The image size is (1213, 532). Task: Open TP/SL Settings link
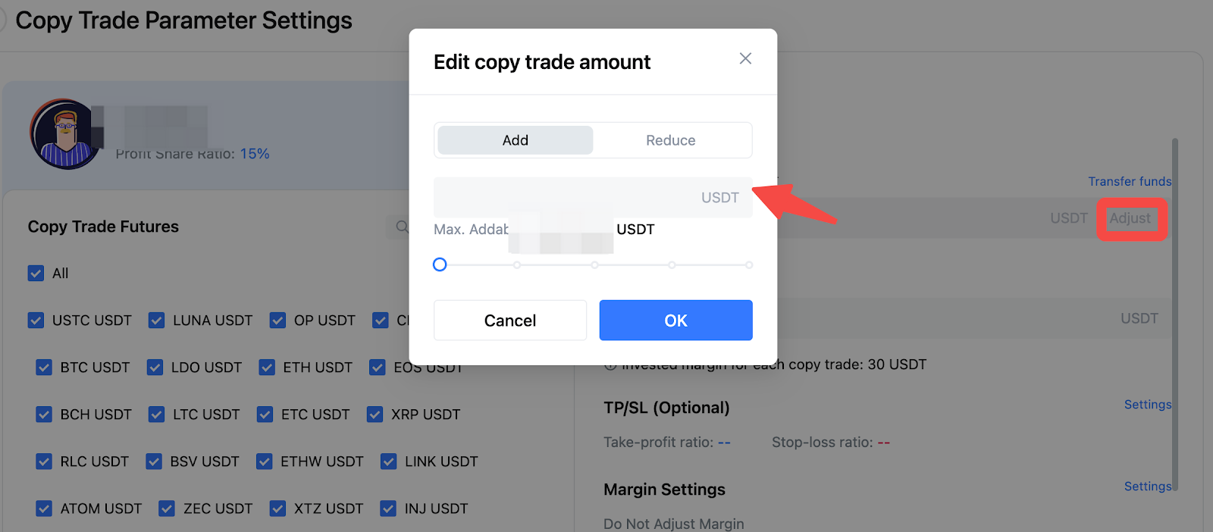(x=1148, y=405)
